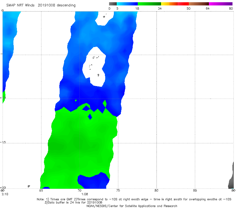Select the red segment of the color bar

click(183, 4)
